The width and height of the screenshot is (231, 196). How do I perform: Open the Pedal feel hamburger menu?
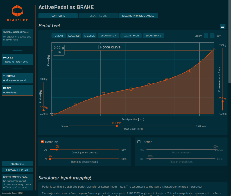tap(222, 27)
